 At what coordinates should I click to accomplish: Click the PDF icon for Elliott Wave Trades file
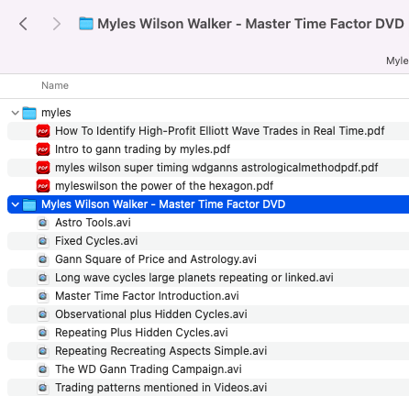click(43, 131)
